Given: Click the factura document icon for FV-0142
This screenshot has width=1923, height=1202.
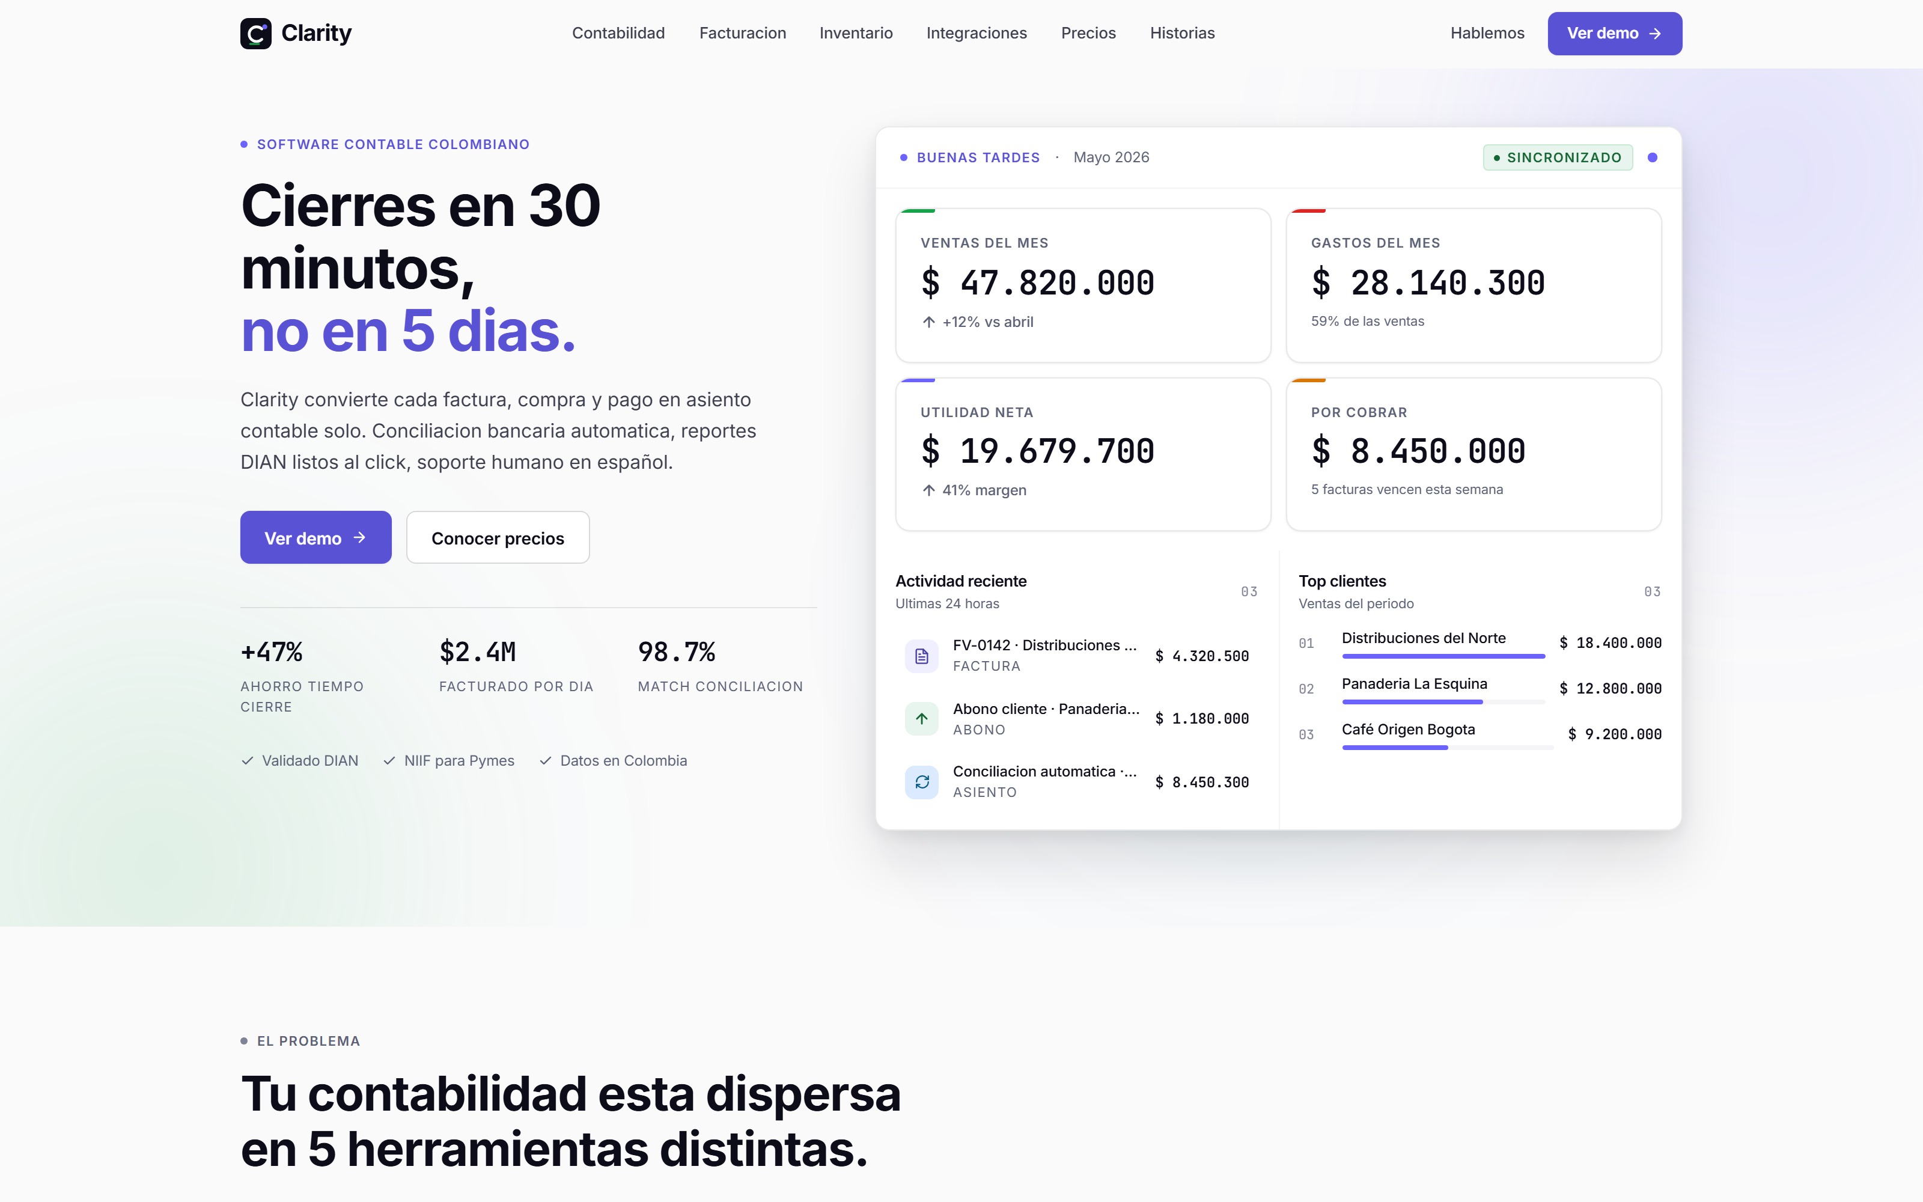Looking at the screenshot, I should [922, 656].
